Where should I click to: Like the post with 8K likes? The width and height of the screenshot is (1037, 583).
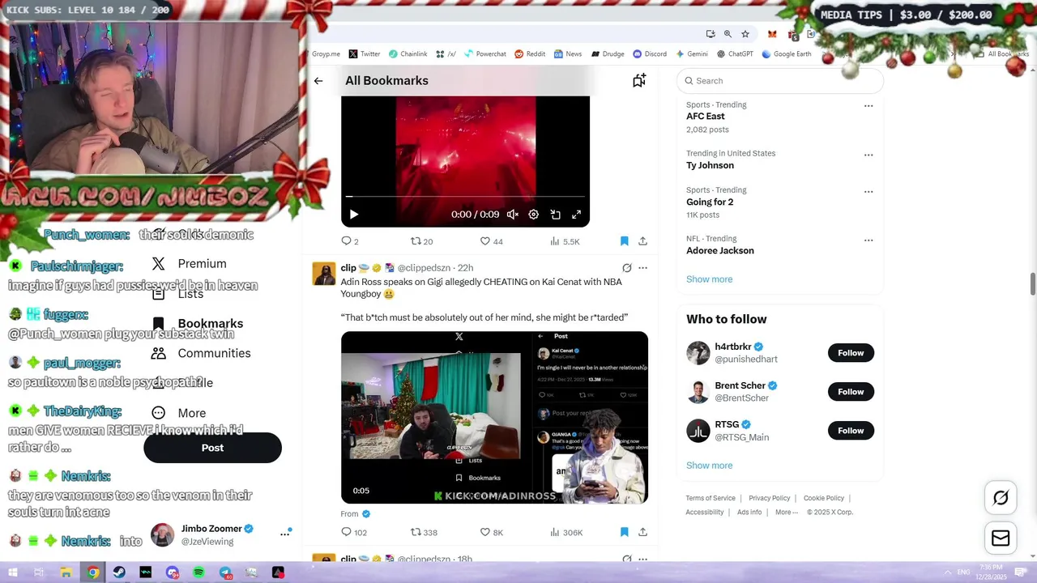click(491, 532)
